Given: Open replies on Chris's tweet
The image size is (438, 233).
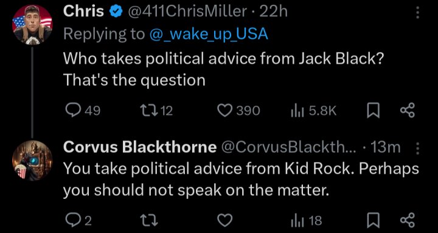Looking at the screenshot, I should point(82,111).
